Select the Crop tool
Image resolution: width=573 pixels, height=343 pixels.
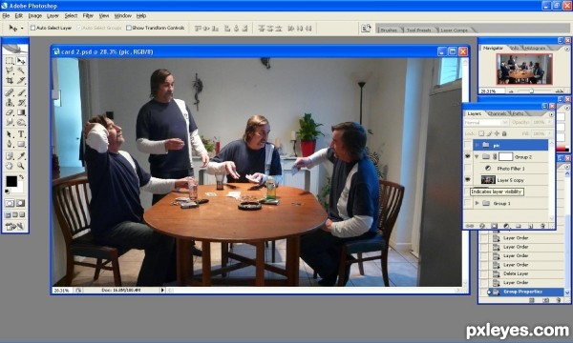tap(10, 80)
